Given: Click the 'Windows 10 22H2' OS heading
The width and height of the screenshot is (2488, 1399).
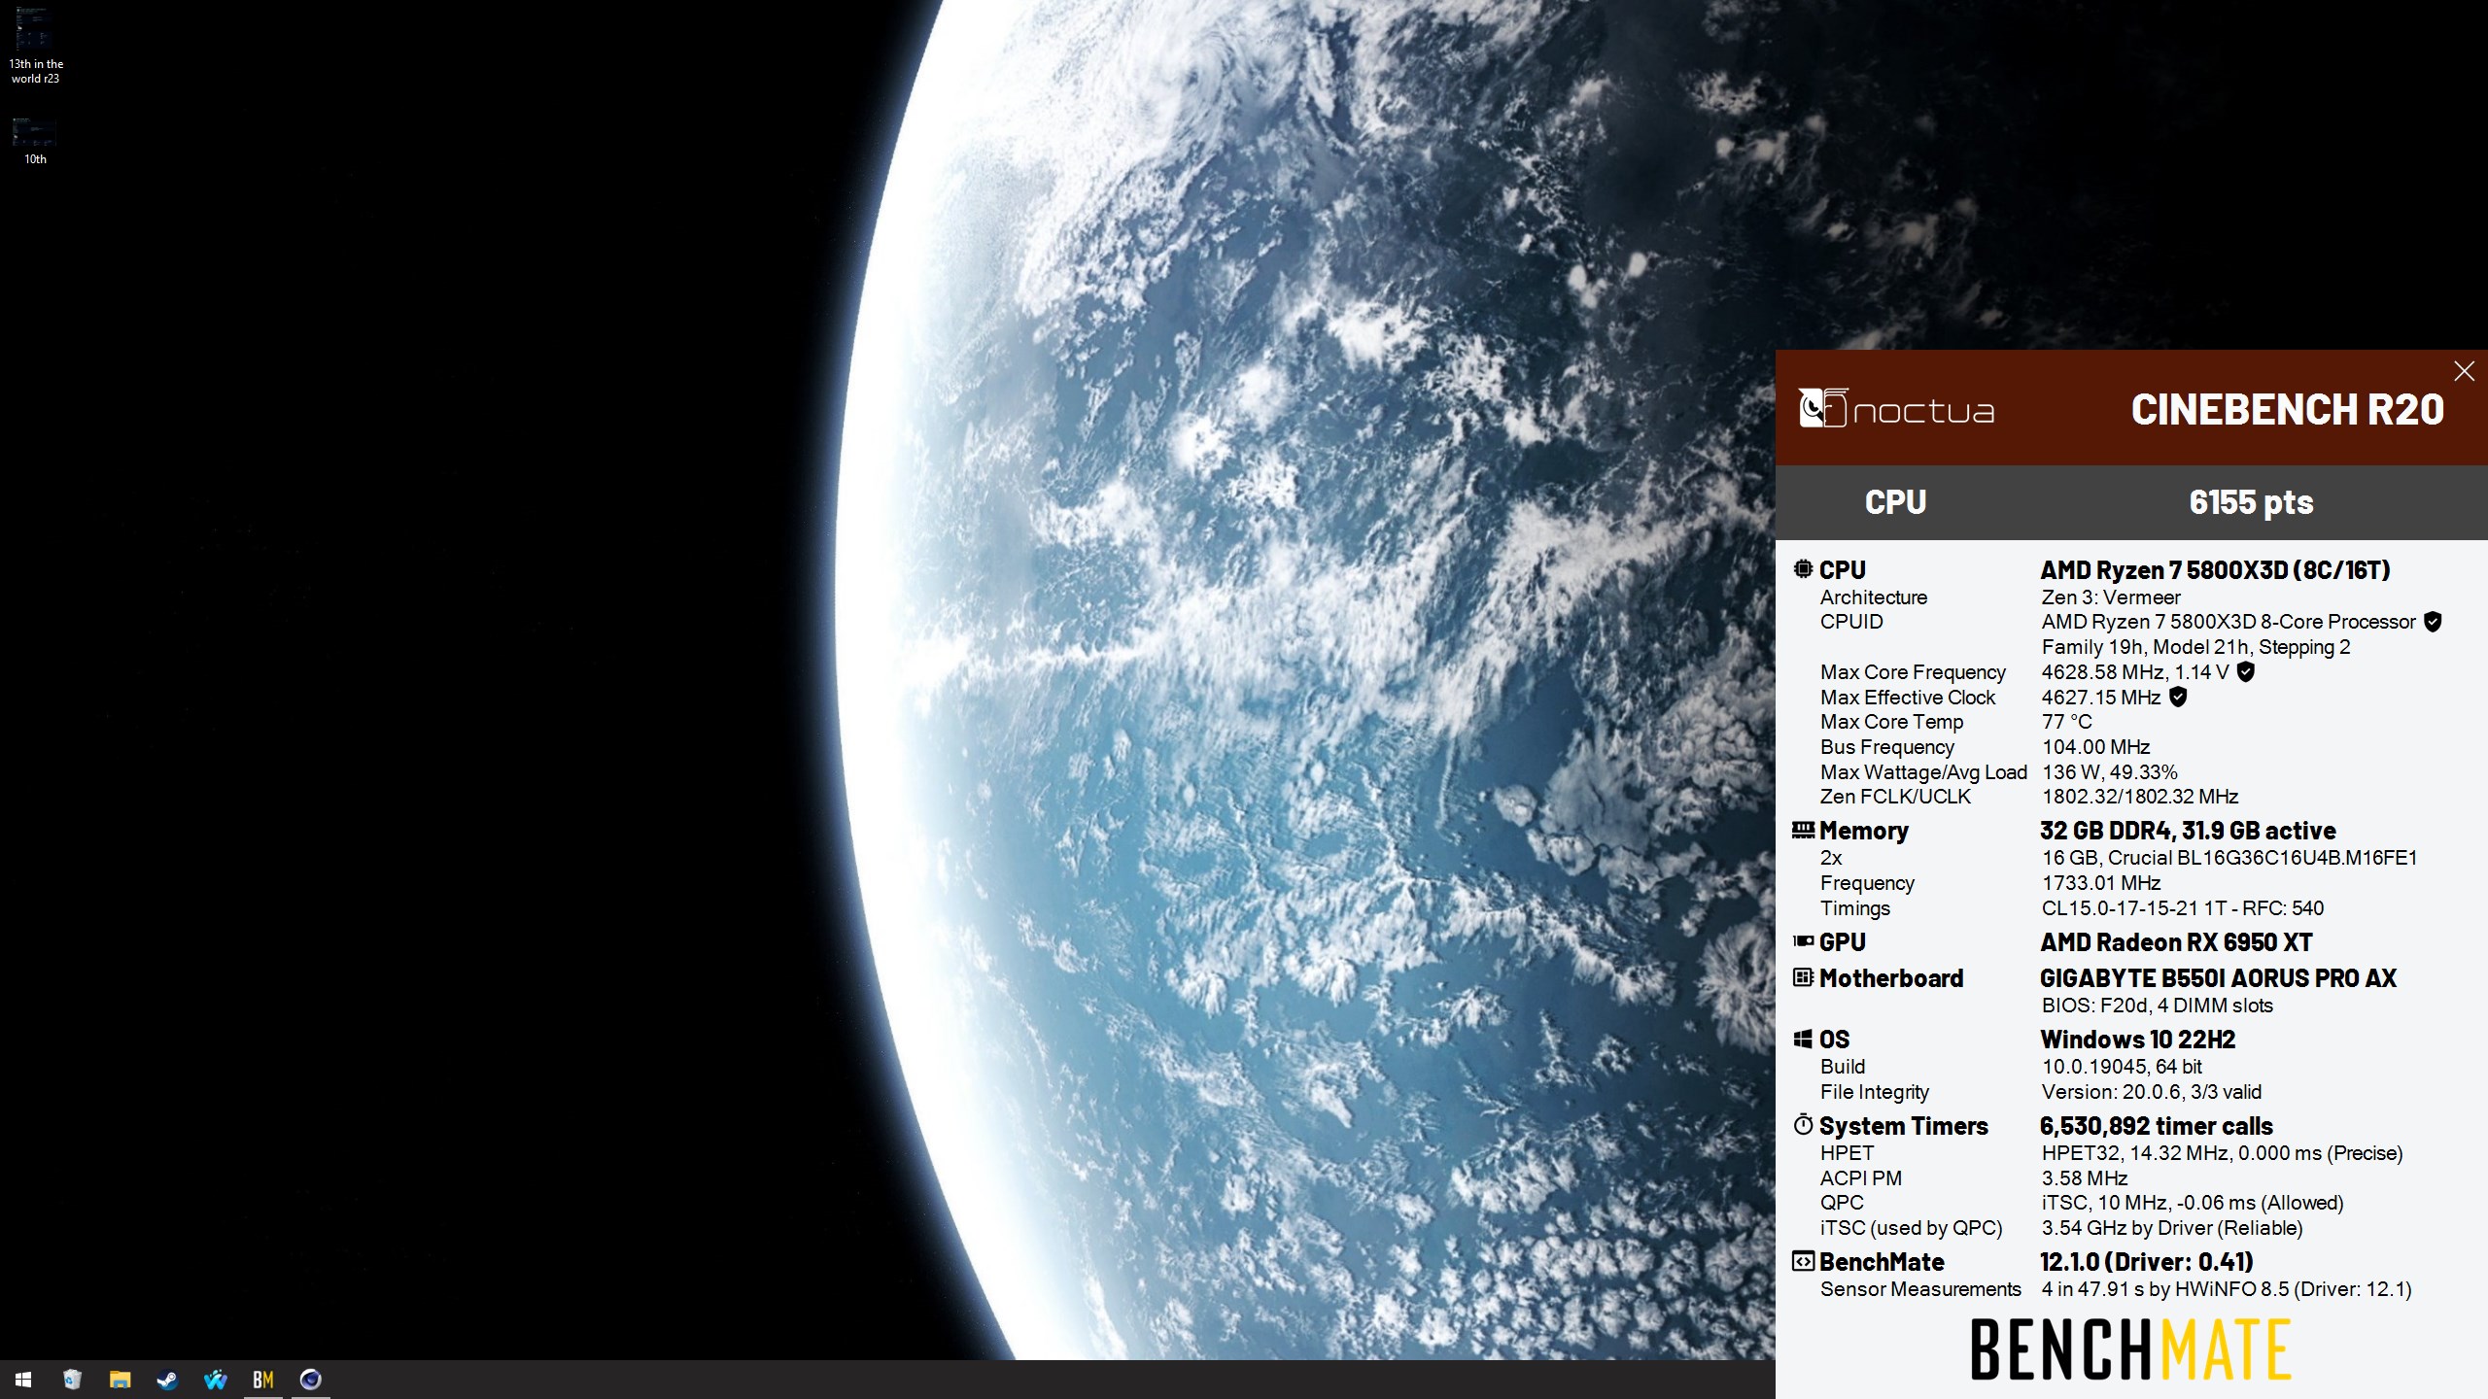Looking at the screenshot, I should point(2138,1040).
